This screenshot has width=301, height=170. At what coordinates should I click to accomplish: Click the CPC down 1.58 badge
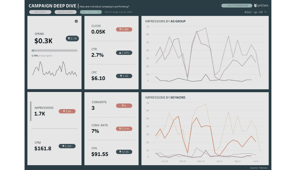coord(124,76)
